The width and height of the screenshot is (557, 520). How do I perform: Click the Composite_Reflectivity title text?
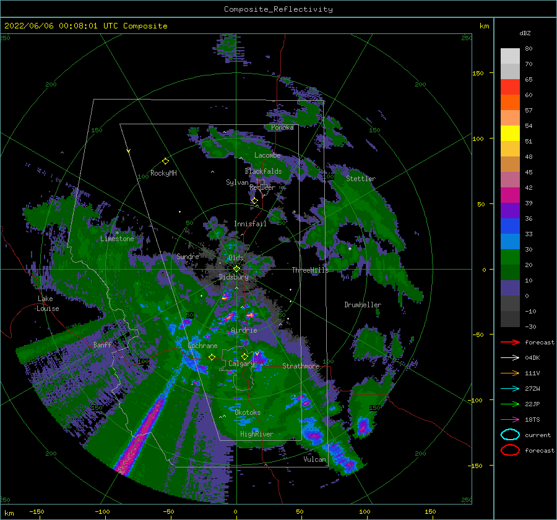click(278, 9)
